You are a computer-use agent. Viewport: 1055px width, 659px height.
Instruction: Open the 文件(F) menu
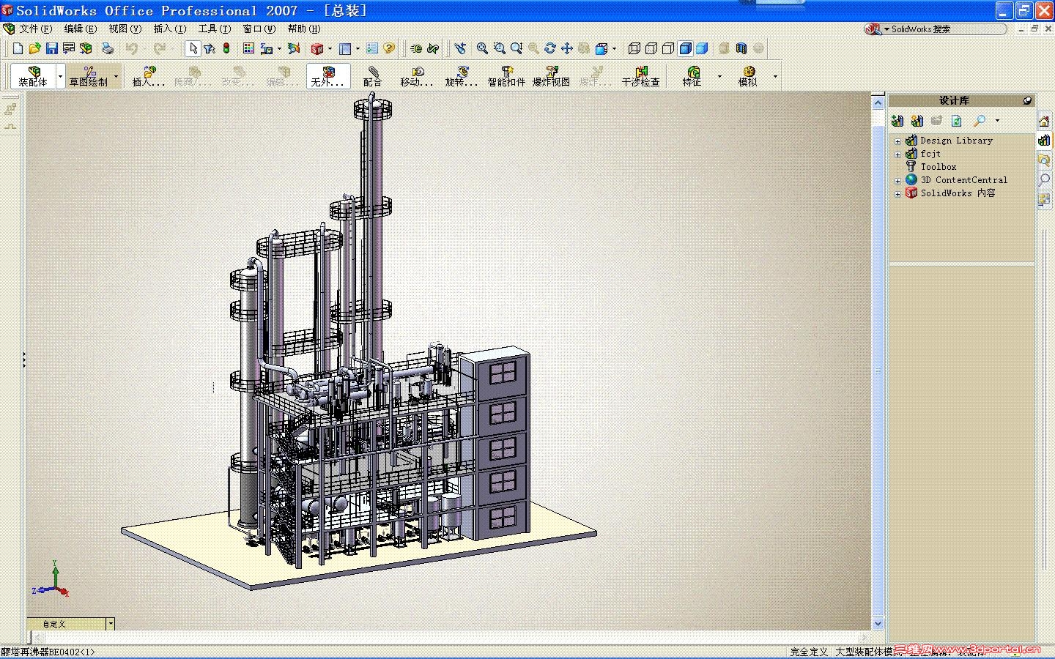[x=35, y=29]
